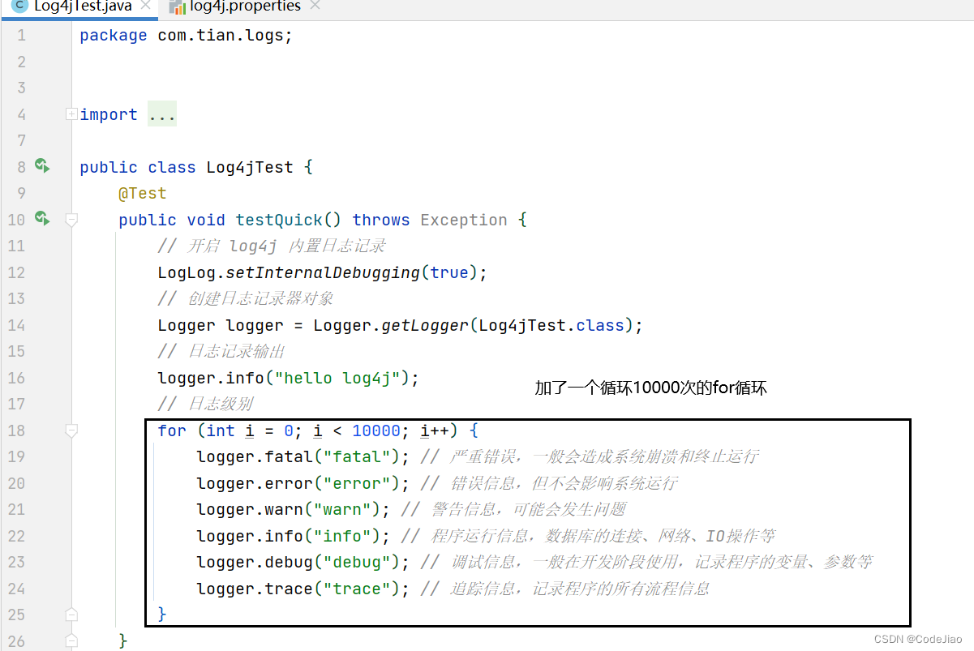Select the Log4jTest class name in declaration
Screen dimensions: 974x651
(x=250, y=168)
